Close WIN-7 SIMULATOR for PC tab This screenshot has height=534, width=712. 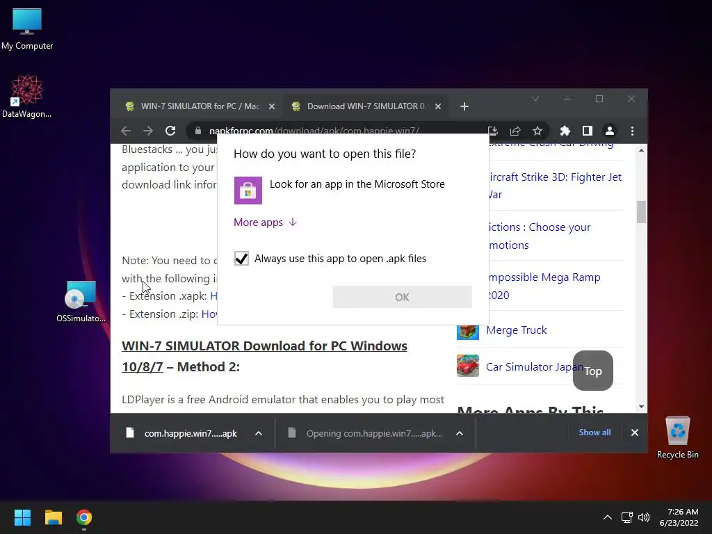(272, 106)
